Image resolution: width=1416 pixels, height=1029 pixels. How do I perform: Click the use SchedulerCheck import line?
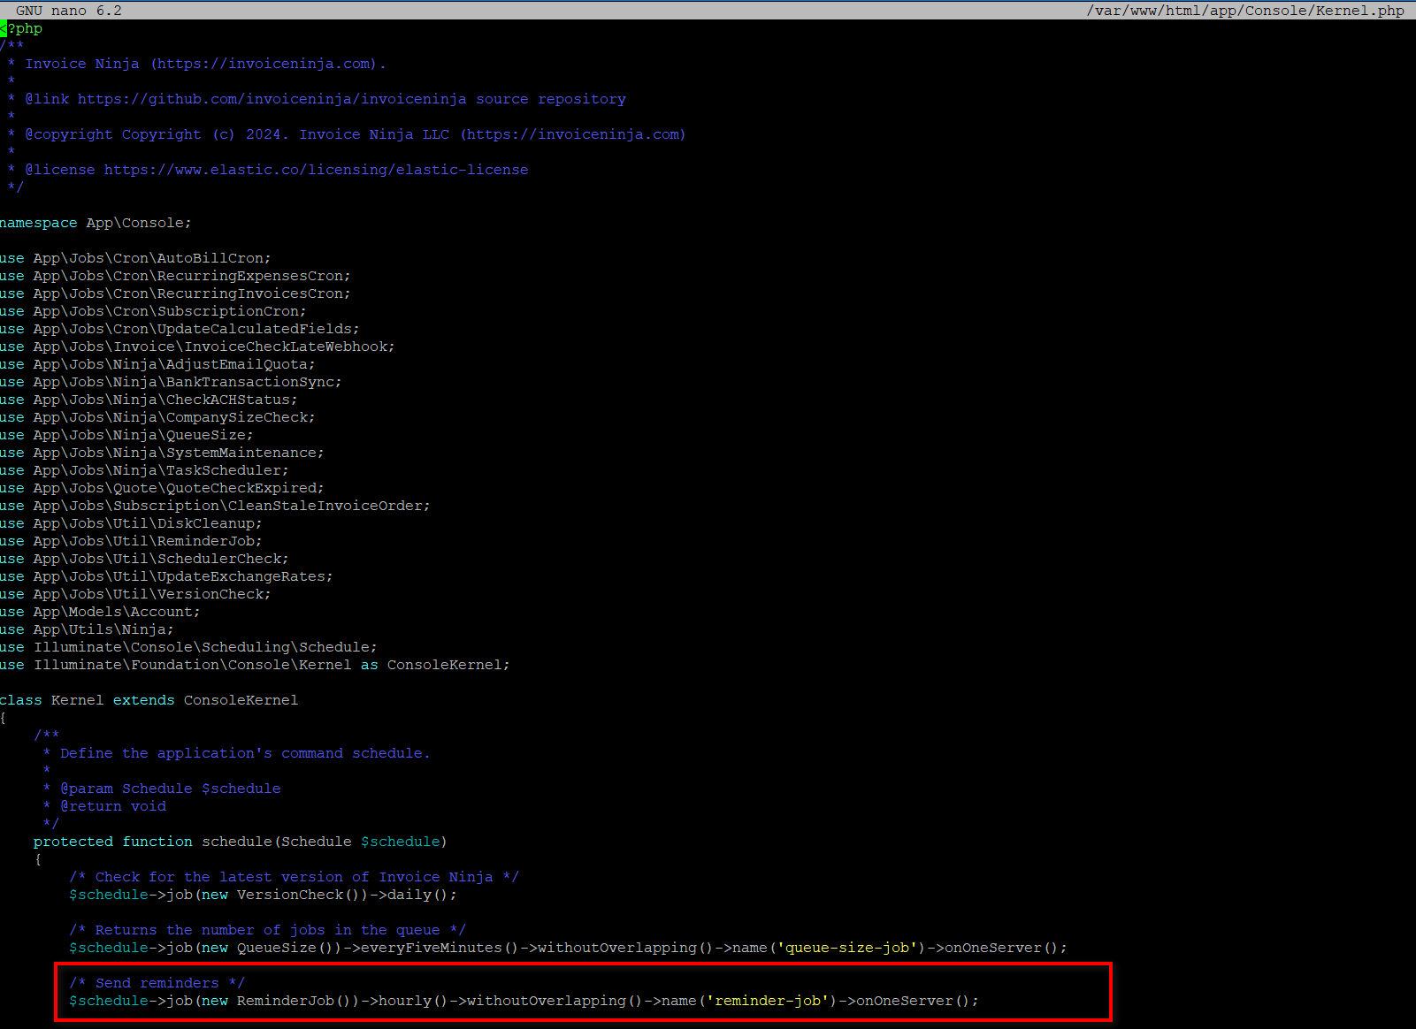click(144, 559)
